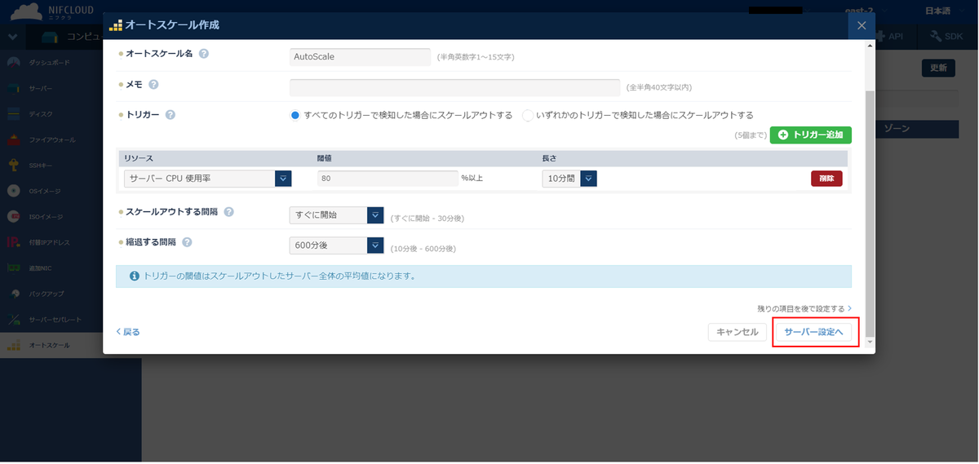Click the オートスケール名 text field

coord(360,57)
